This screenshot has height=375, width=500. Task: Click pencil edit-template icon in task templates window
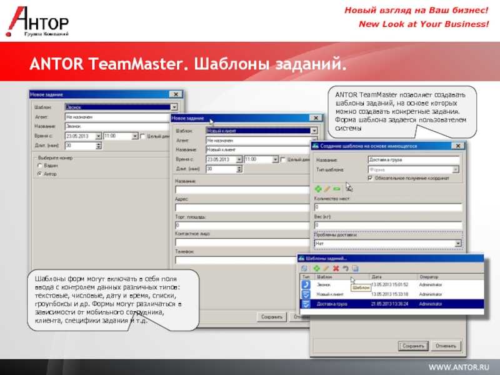pos(326,269)
